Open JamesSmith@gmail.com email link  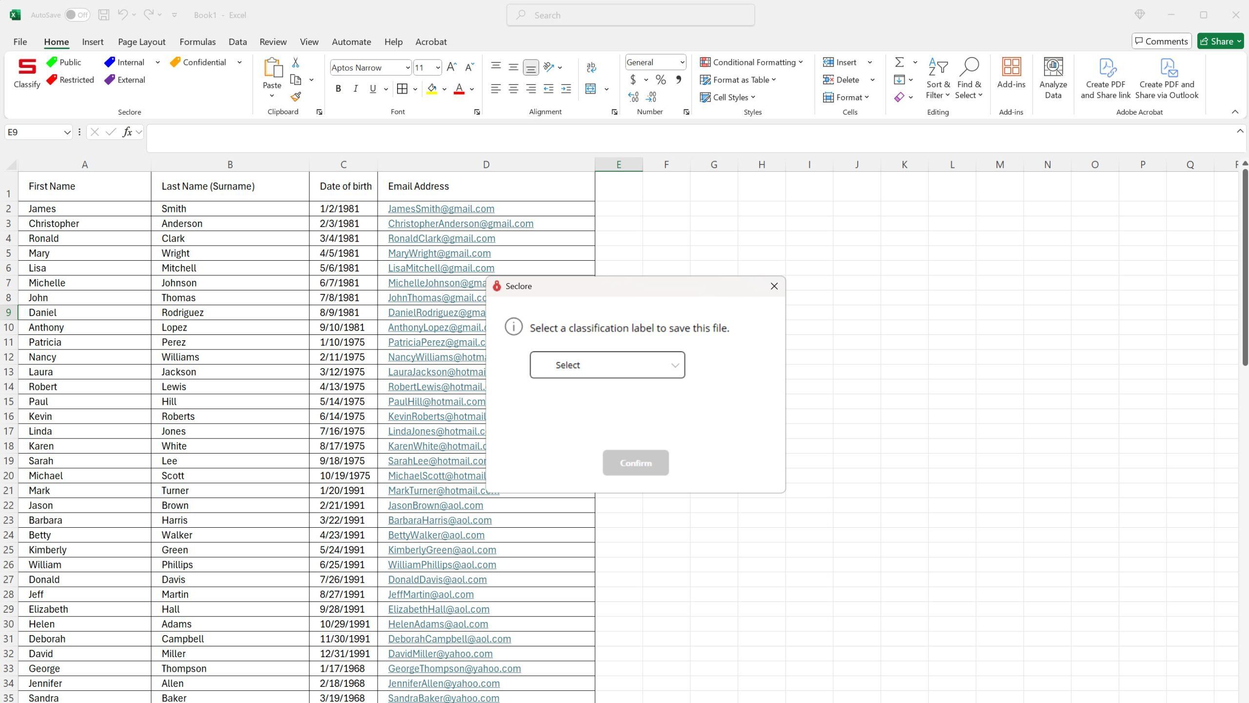coord(441,209)
